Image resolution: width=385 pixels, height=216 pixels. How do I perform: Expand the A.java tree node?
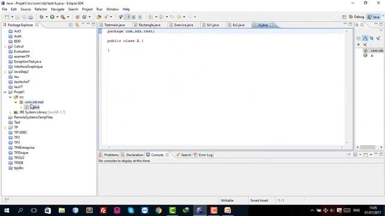coord(21,107)
